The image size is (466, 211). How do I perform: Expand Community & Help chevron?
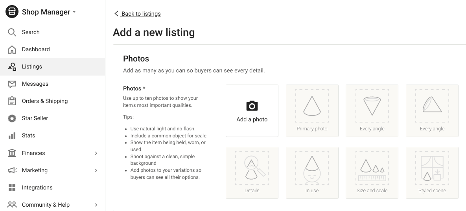96,205
